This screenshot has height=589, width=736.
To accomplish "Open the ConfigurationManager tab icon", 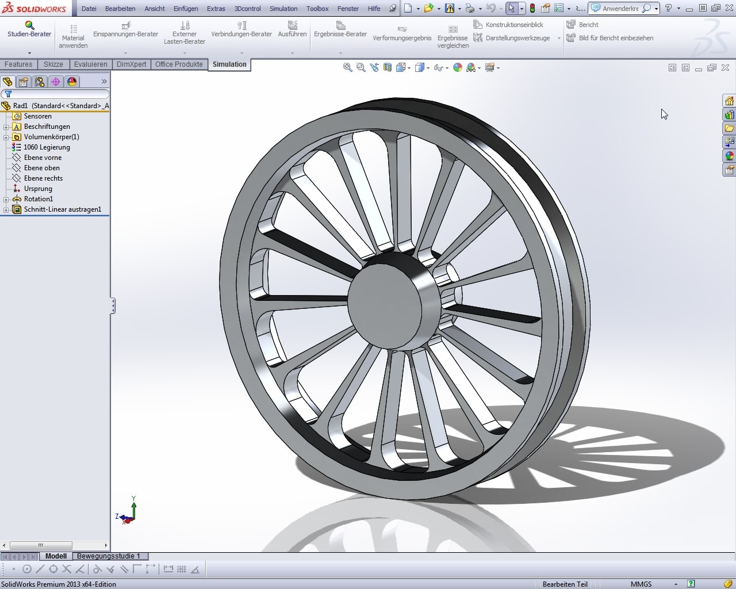I will (40, 82).
